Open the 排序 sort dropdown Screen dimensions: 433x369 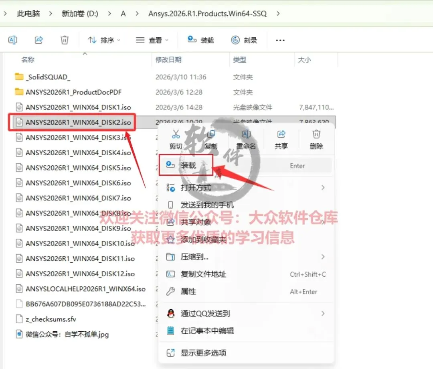click(x=104, y=41)
